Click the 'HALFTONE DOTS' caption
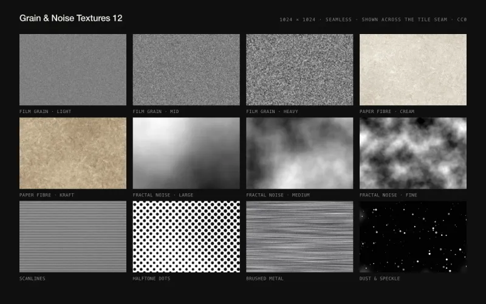Image resolution: width=486 pixels, height=304 pixels. tap(151, 278)
